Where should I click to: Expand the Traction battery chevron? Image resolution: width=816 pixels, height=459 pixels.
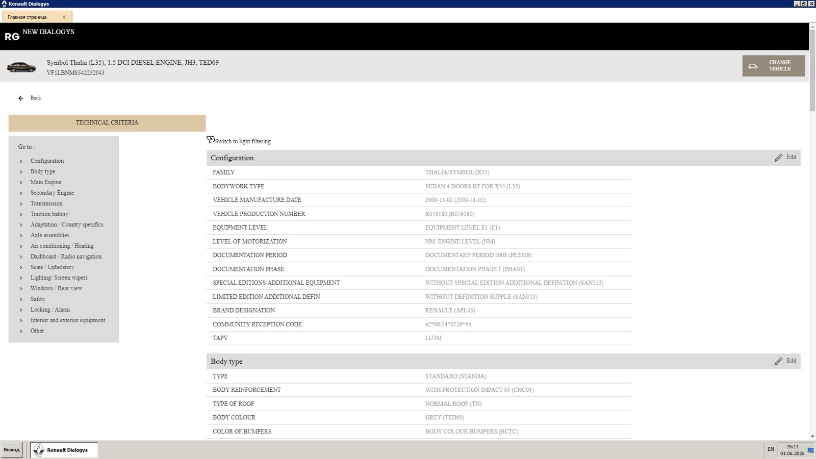(21, 214)
